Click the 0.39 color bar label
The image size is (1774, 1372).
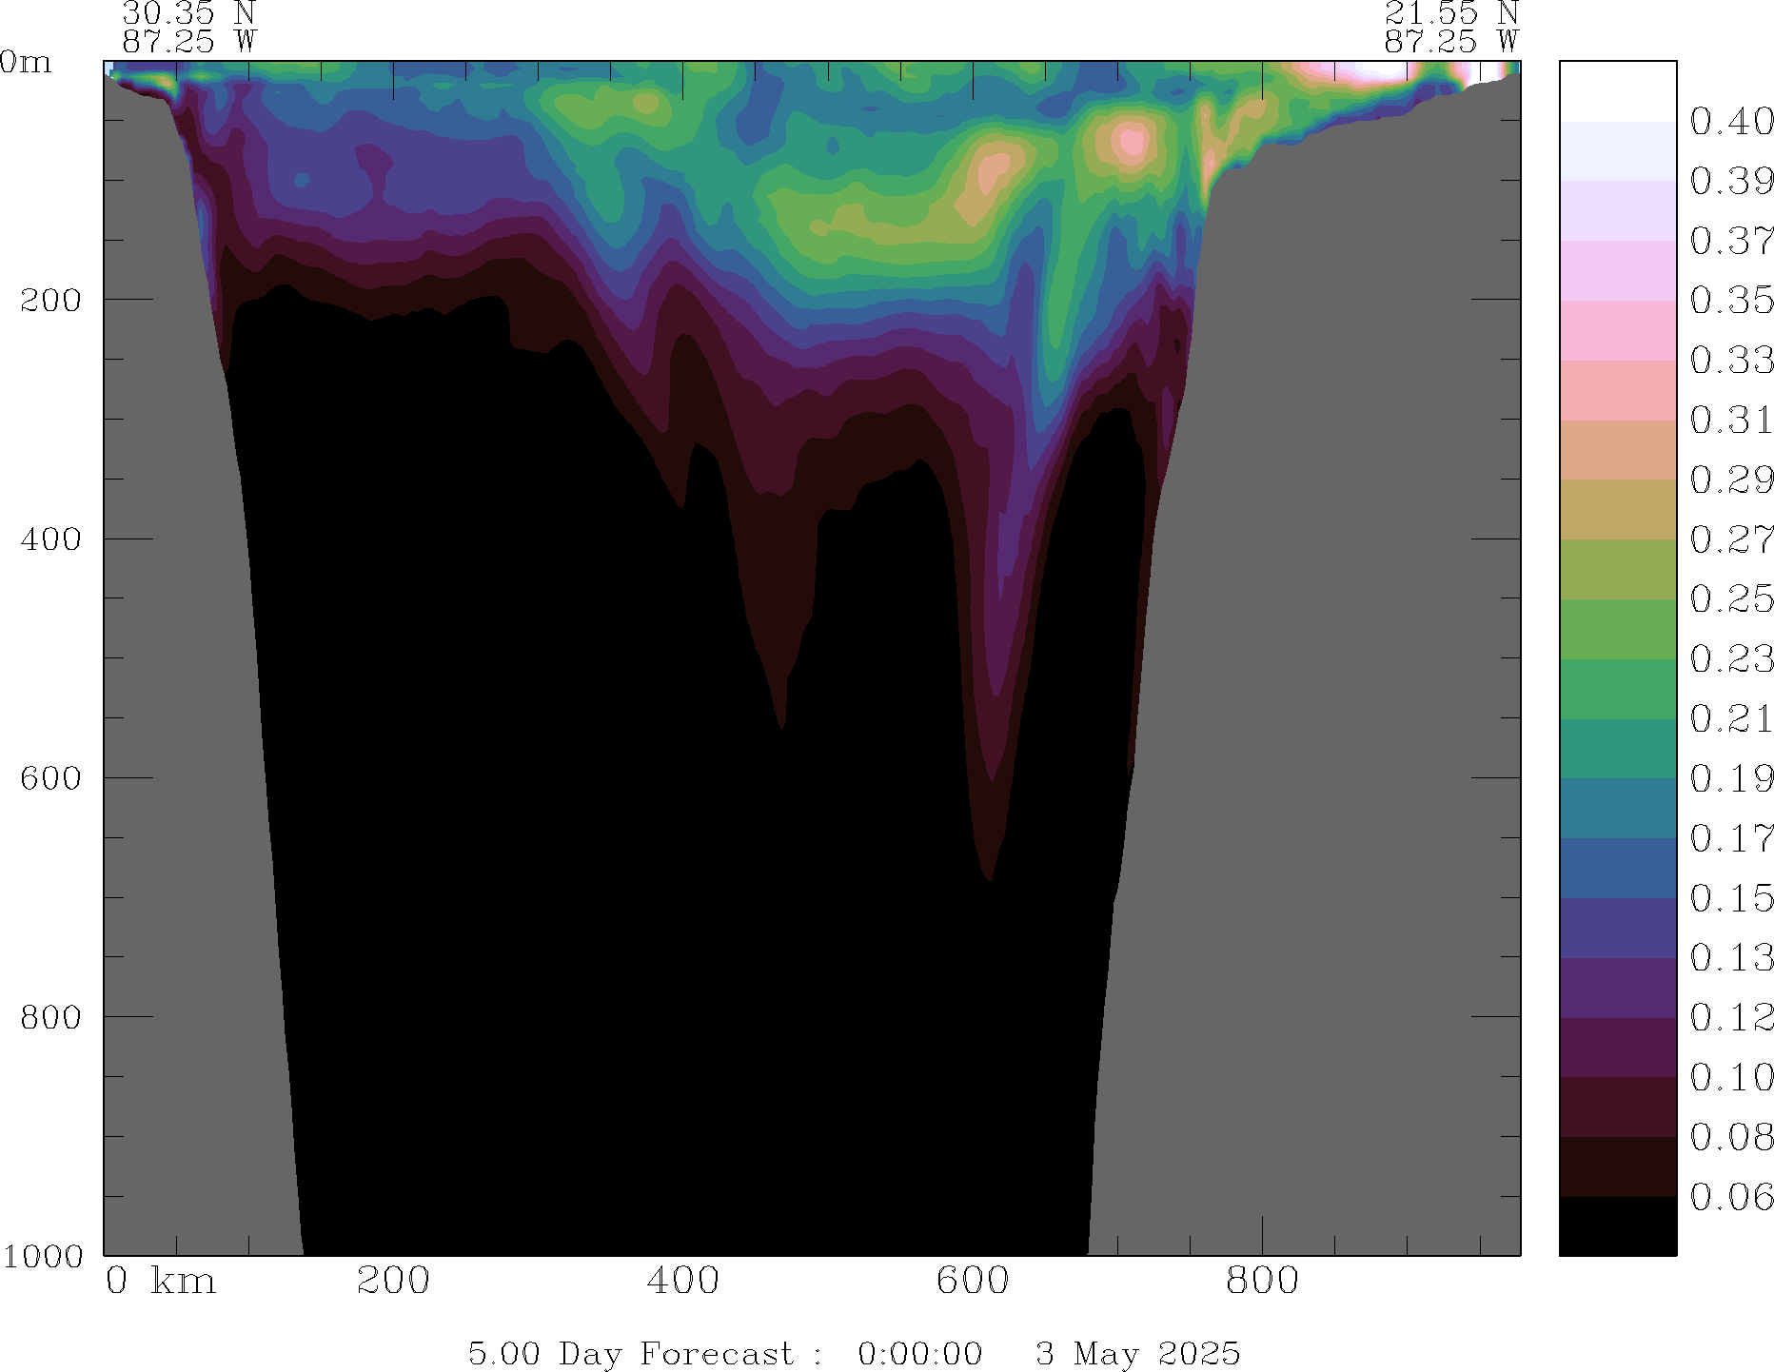point(1731,181)
